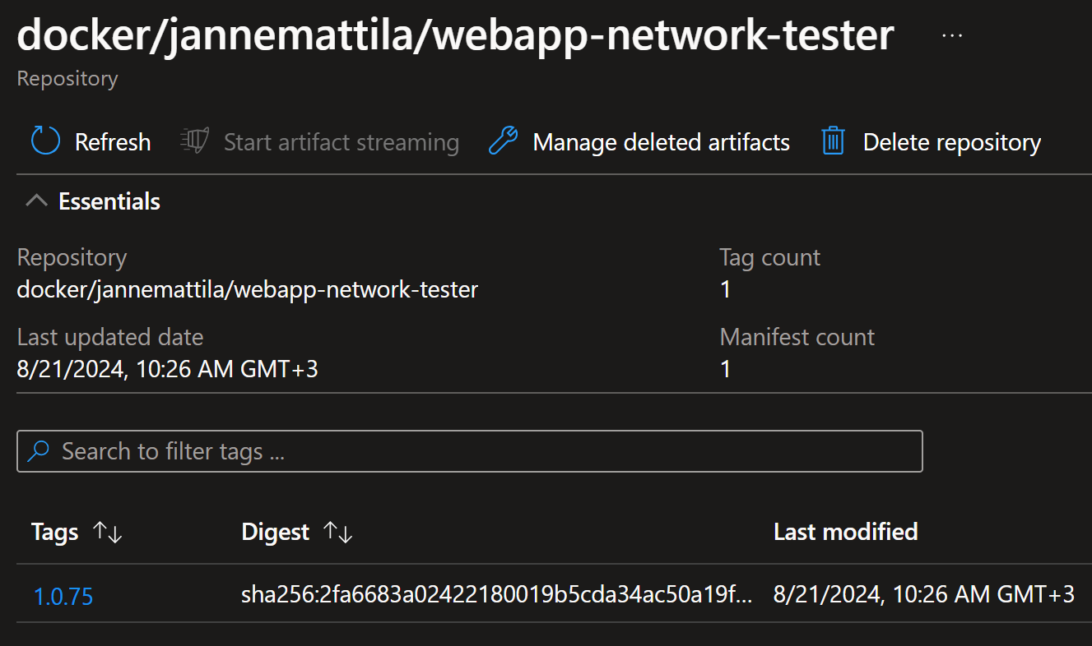Sort by Digest using the arrows icon

pyautogui.click(x=338, y=533)
